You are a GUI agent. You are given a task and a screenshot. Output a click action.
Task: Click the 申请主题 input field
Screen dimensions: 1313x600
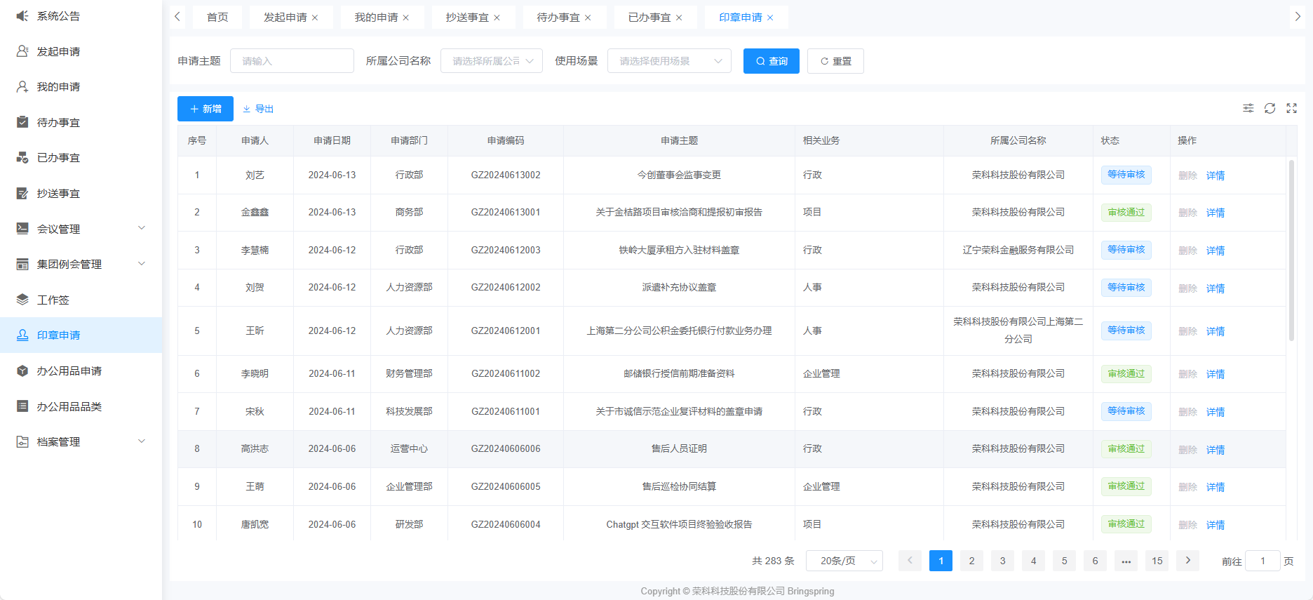point(292,61)
